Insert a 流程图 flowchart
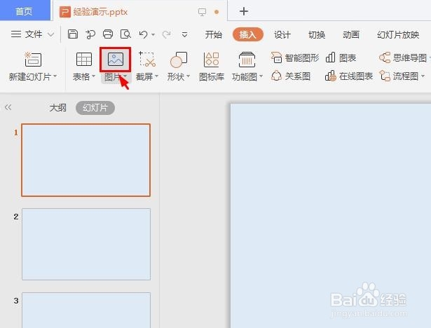 tap(399, 76)
